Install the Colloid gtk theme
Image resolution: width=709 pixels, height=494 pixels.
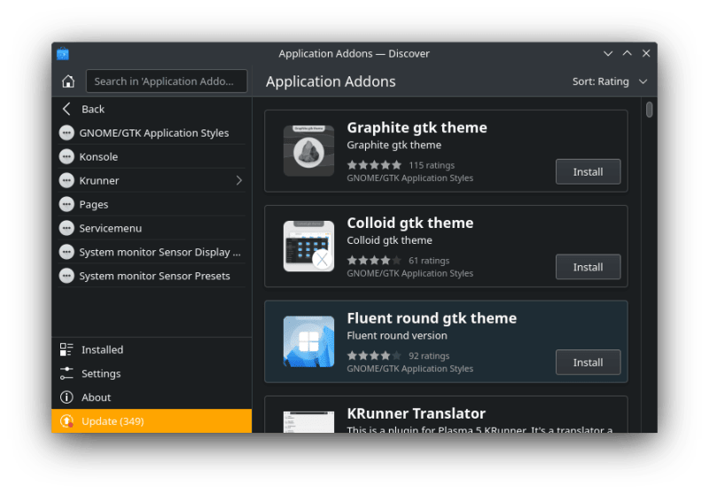pyautogui.click(x=588, y=267)
